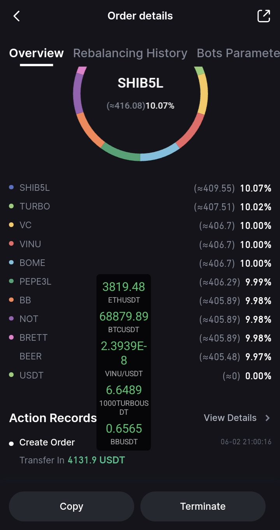Switch to Rebalancing History tab

pyautogui.click(x=130, y=53)
